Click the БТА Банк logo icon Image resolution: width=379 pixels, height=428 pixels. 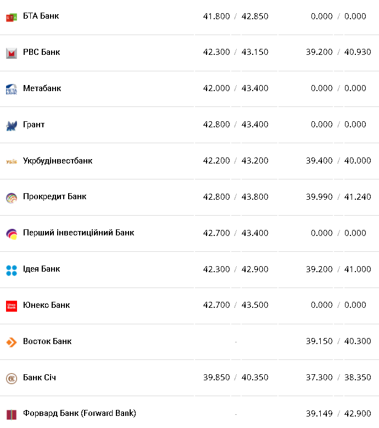pyautogui.click(x=12, y=18)
